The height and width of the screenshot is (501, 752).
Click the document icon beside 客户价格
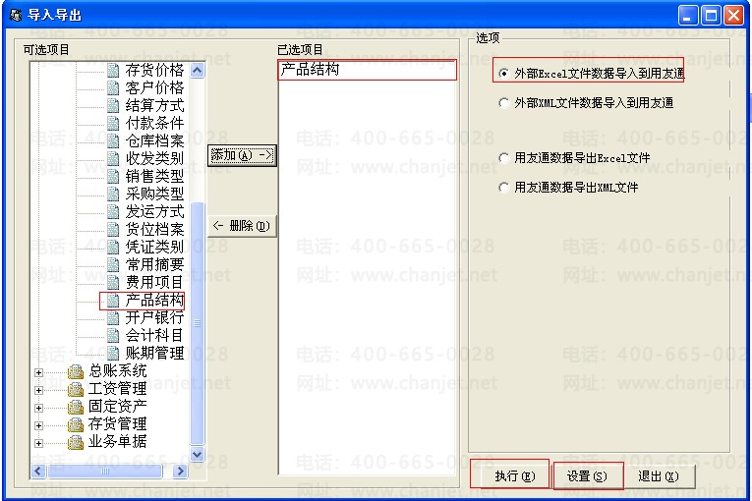coord(113,88)
